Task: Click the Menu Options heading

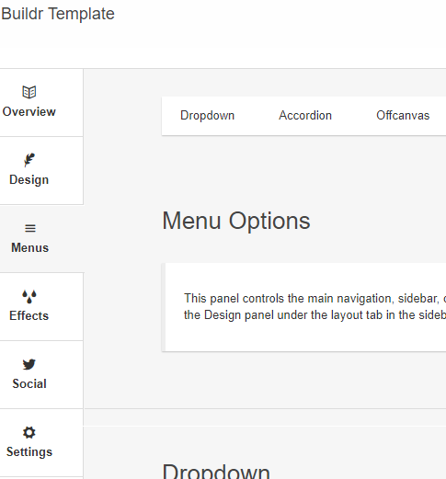Action: click(236, 221)
